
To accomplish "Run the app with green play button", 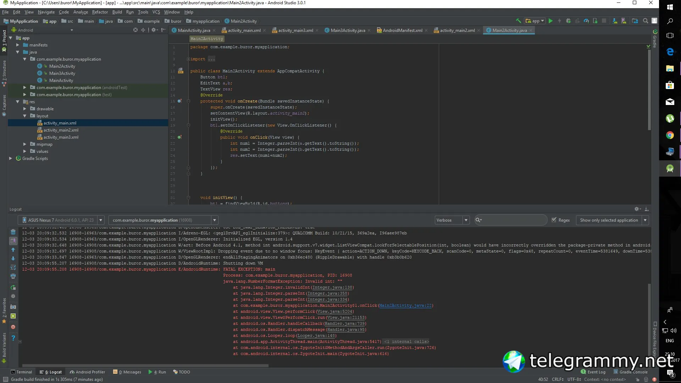I will point(550,21).
